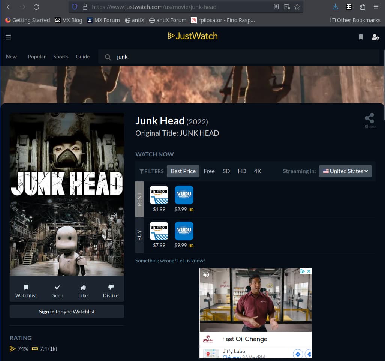Open AdChoices info icon on ad
Screen dimensions: 385x361
click(x=303, y=271)
